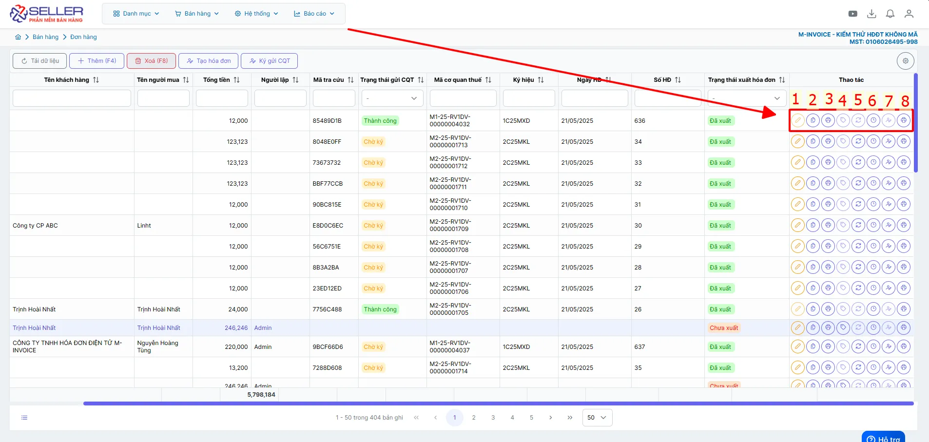Click Ký gửi CQT button
Viewport: 929px width, 442px height.
tap(269, 61)
